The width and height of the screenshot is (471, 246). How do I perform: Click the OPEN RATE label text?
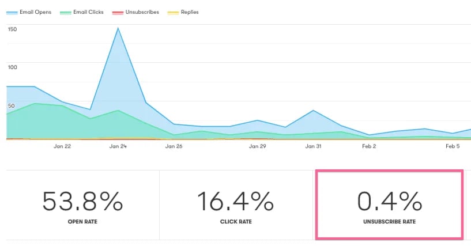click(82, 222)
